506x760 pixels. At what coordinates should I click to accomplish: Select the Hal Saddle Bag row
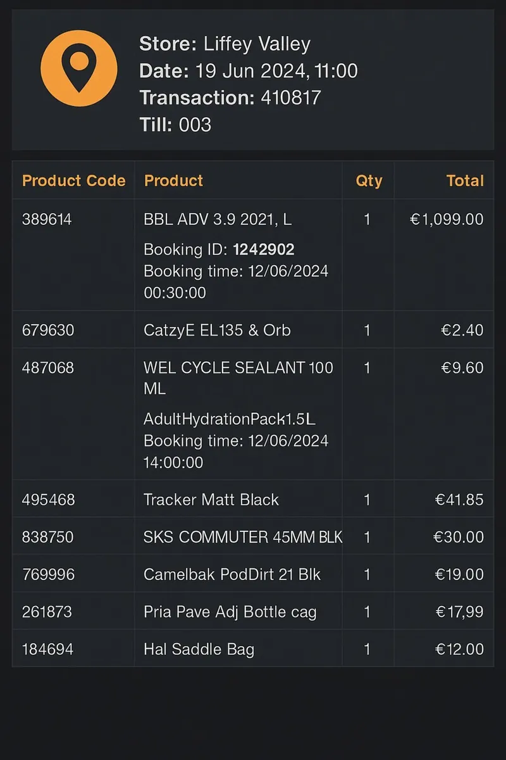[x=253, y=649]
